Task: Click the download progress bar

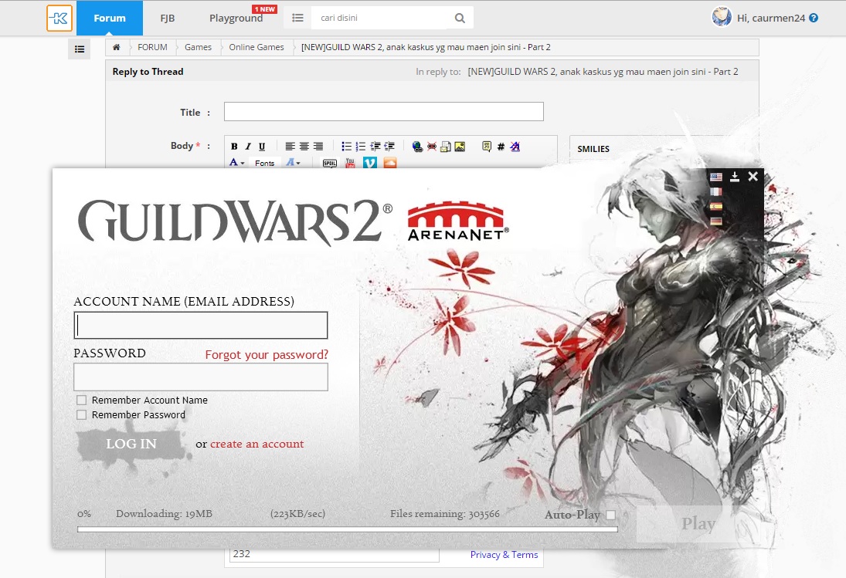Action: pyautogui.click(x=347, y=529)
